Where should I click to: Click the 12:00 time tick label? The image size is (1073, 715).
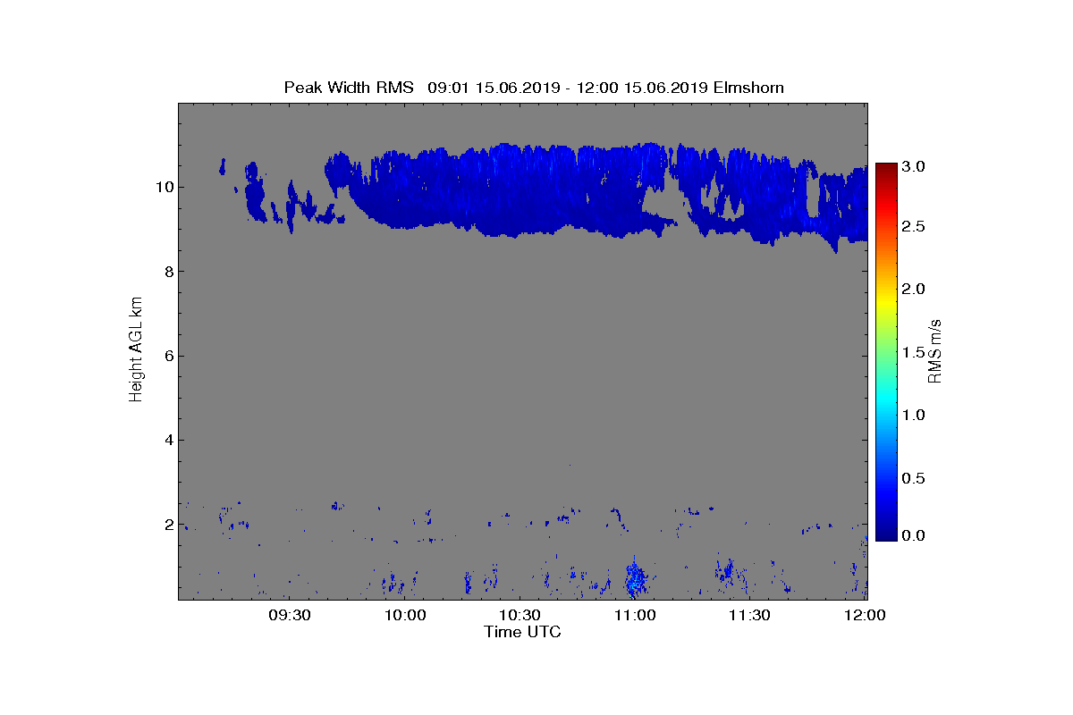[866, 615]
